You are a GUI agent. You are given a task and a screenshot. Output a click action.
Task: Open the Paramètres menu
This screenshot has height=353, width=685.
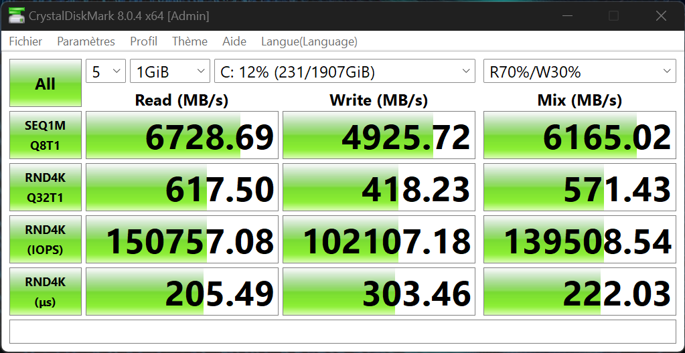tap(86, 41)
